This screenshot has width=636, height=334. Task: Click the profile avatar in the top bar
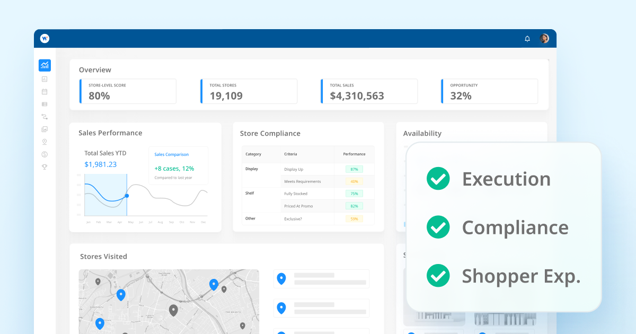544,38
